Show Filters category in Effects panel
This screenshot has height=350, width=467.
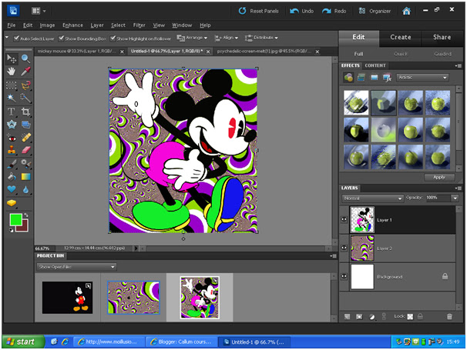click(x=348, y=78)
